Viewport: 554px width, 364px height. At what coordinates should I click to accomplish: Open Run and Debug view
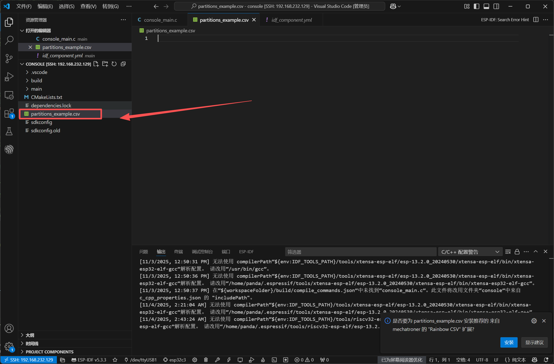pos(9,77)
